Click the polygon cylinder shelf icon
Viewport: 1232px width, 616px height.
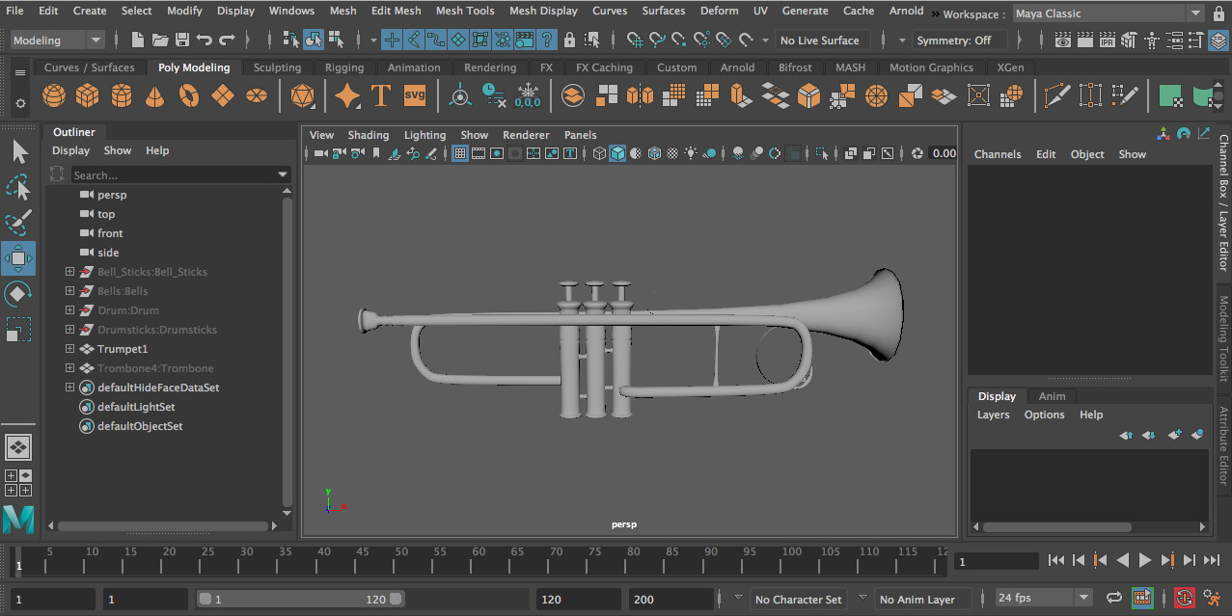(121, 96)
